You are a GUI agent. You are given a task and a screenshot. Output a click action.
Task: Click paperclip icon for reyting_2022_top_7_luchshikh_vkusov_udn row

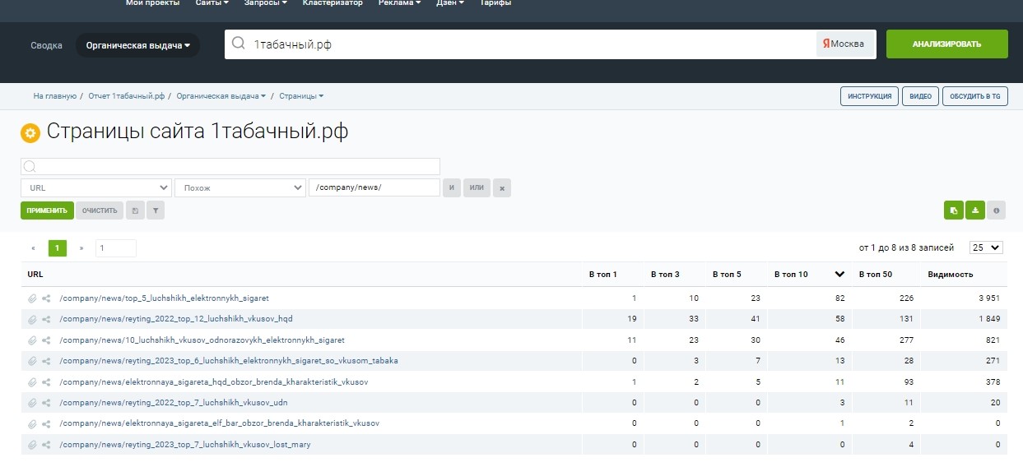pyautogui.click(x=32, y=403)
